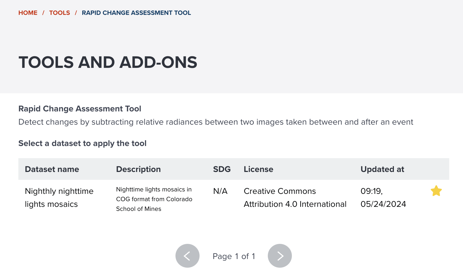Click the Dataset name column header
This screenshot has width=463, height=272.
pos(52,169)
